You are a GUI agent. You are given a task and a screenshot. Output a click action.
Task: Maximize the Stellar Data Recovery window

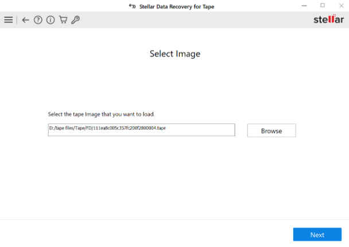(323, 6)
